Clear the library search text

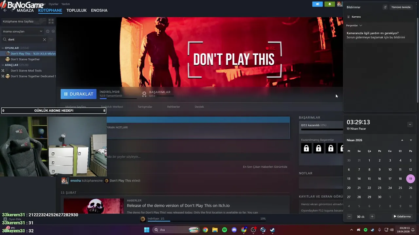coord(45,39)
